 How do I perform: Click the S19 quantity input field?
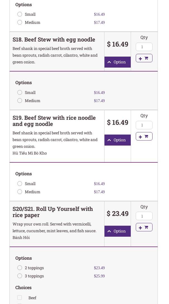[x=144, y=125]
